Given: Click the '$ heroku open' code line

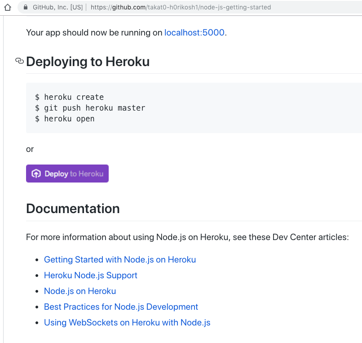Looking at the screenshot, I should pos(65,119).
